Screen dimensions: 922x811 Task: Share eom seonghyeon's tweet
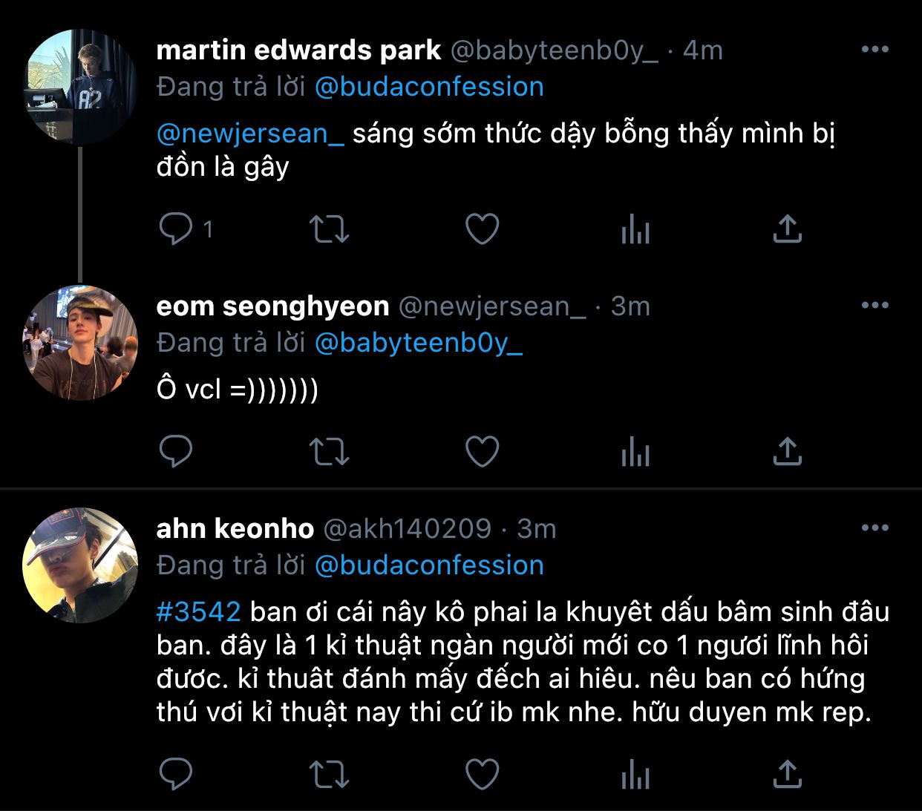pos(787,450)
